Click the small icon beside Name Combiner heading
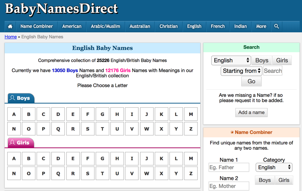 click(x=232, y=132)
